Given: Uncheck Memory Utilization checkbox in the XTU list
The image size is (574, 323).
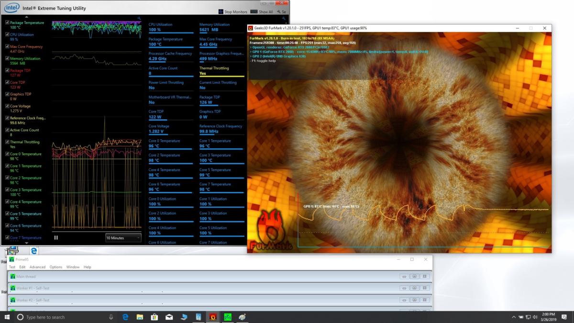Looking at the screenshot, I should [7, 58].
